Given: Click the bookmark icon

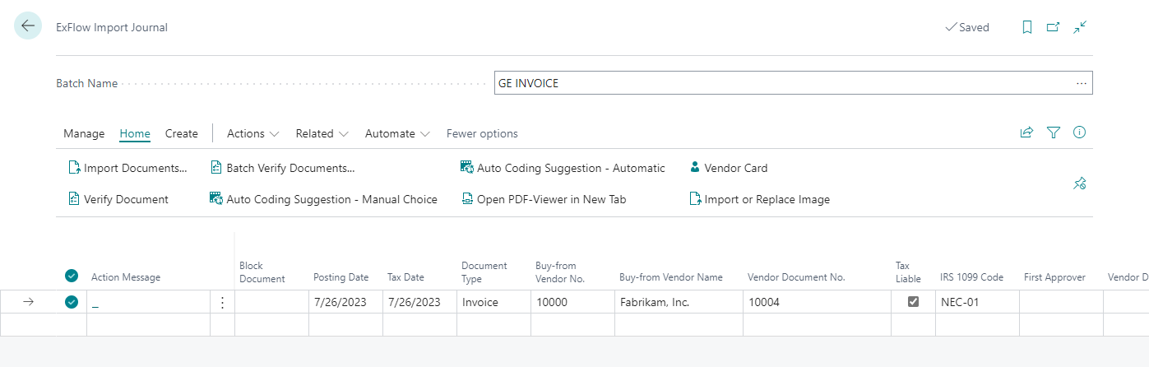Looking at the screenshot, I should [x=1027, y=27].
